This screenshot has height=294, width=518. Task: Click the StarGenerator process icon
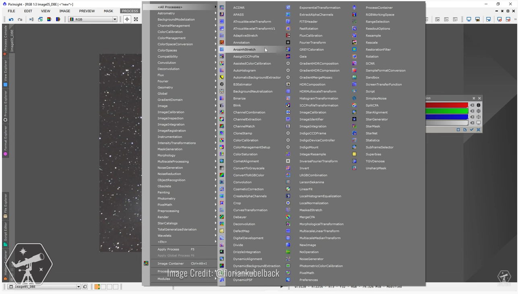click(x=354, y=119)
